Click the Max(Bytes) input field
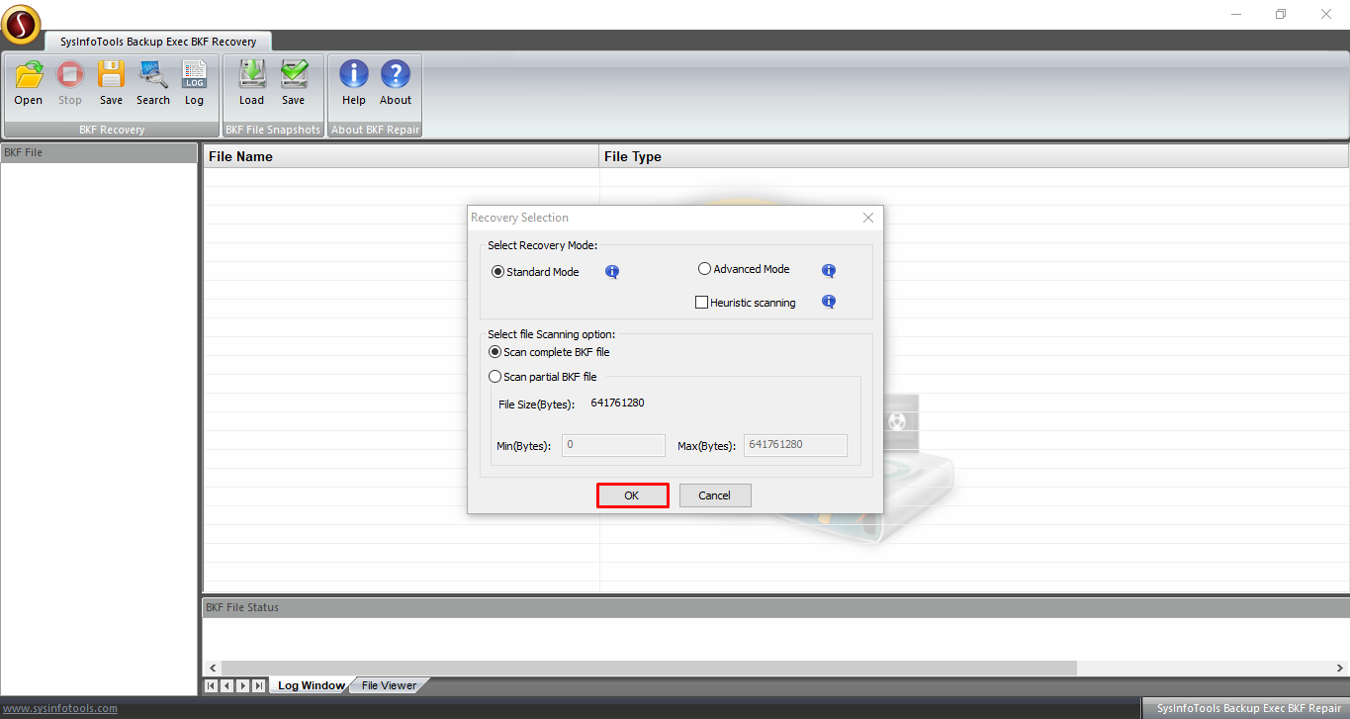The image size is (1350, 719). (795, 445)
